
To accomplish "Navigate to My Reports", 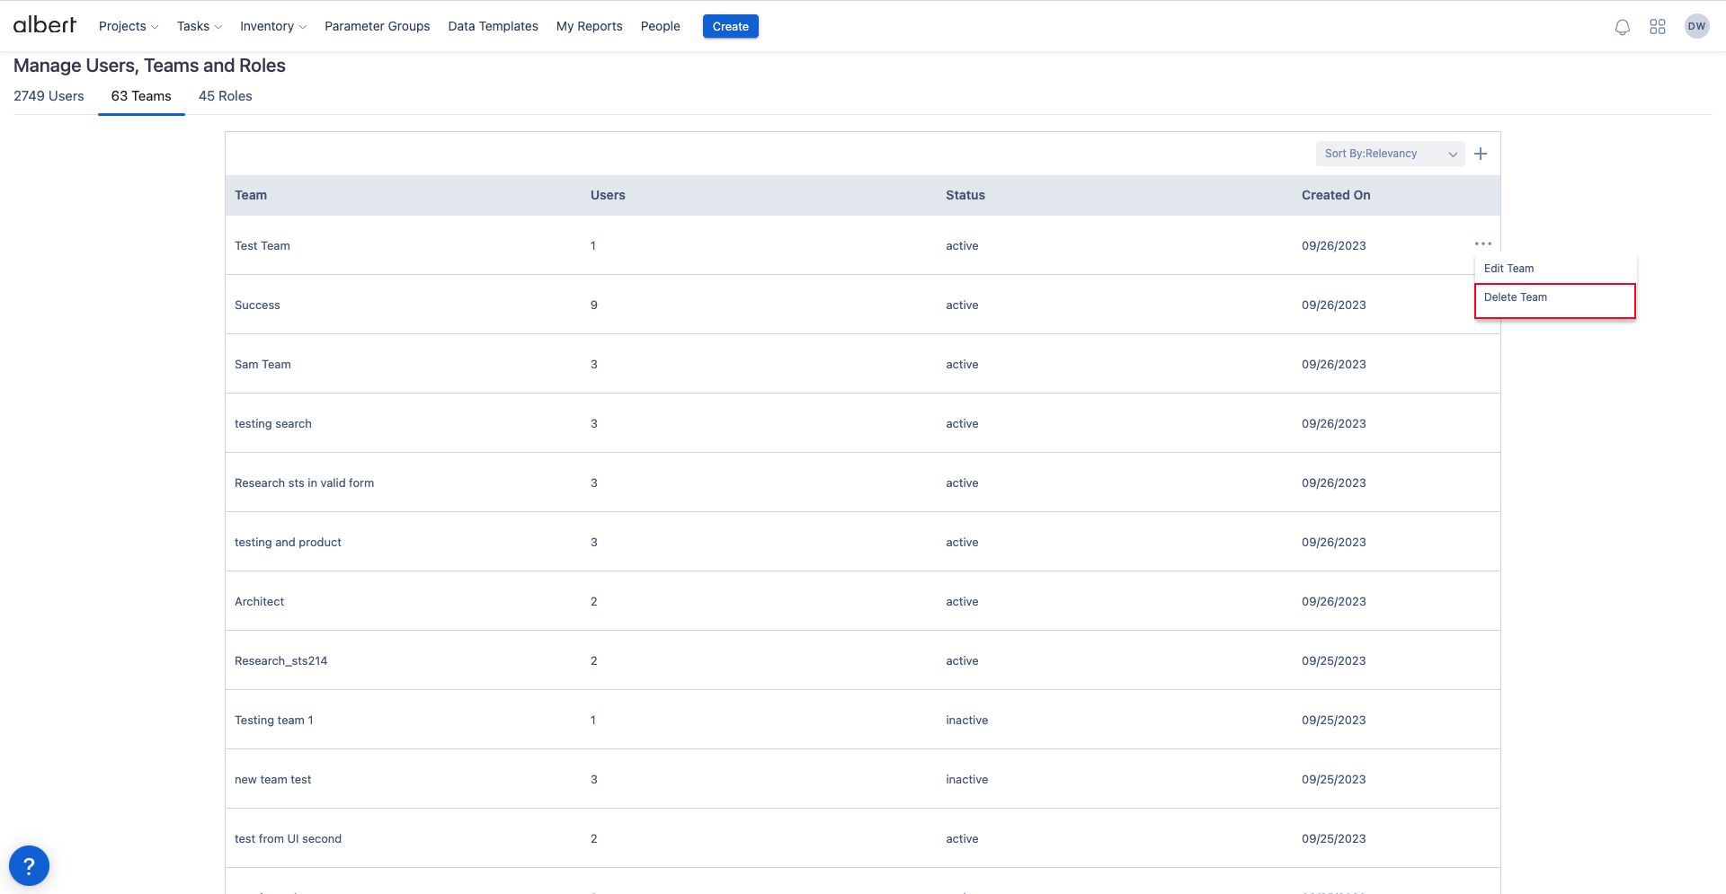I will coord(589,26).
